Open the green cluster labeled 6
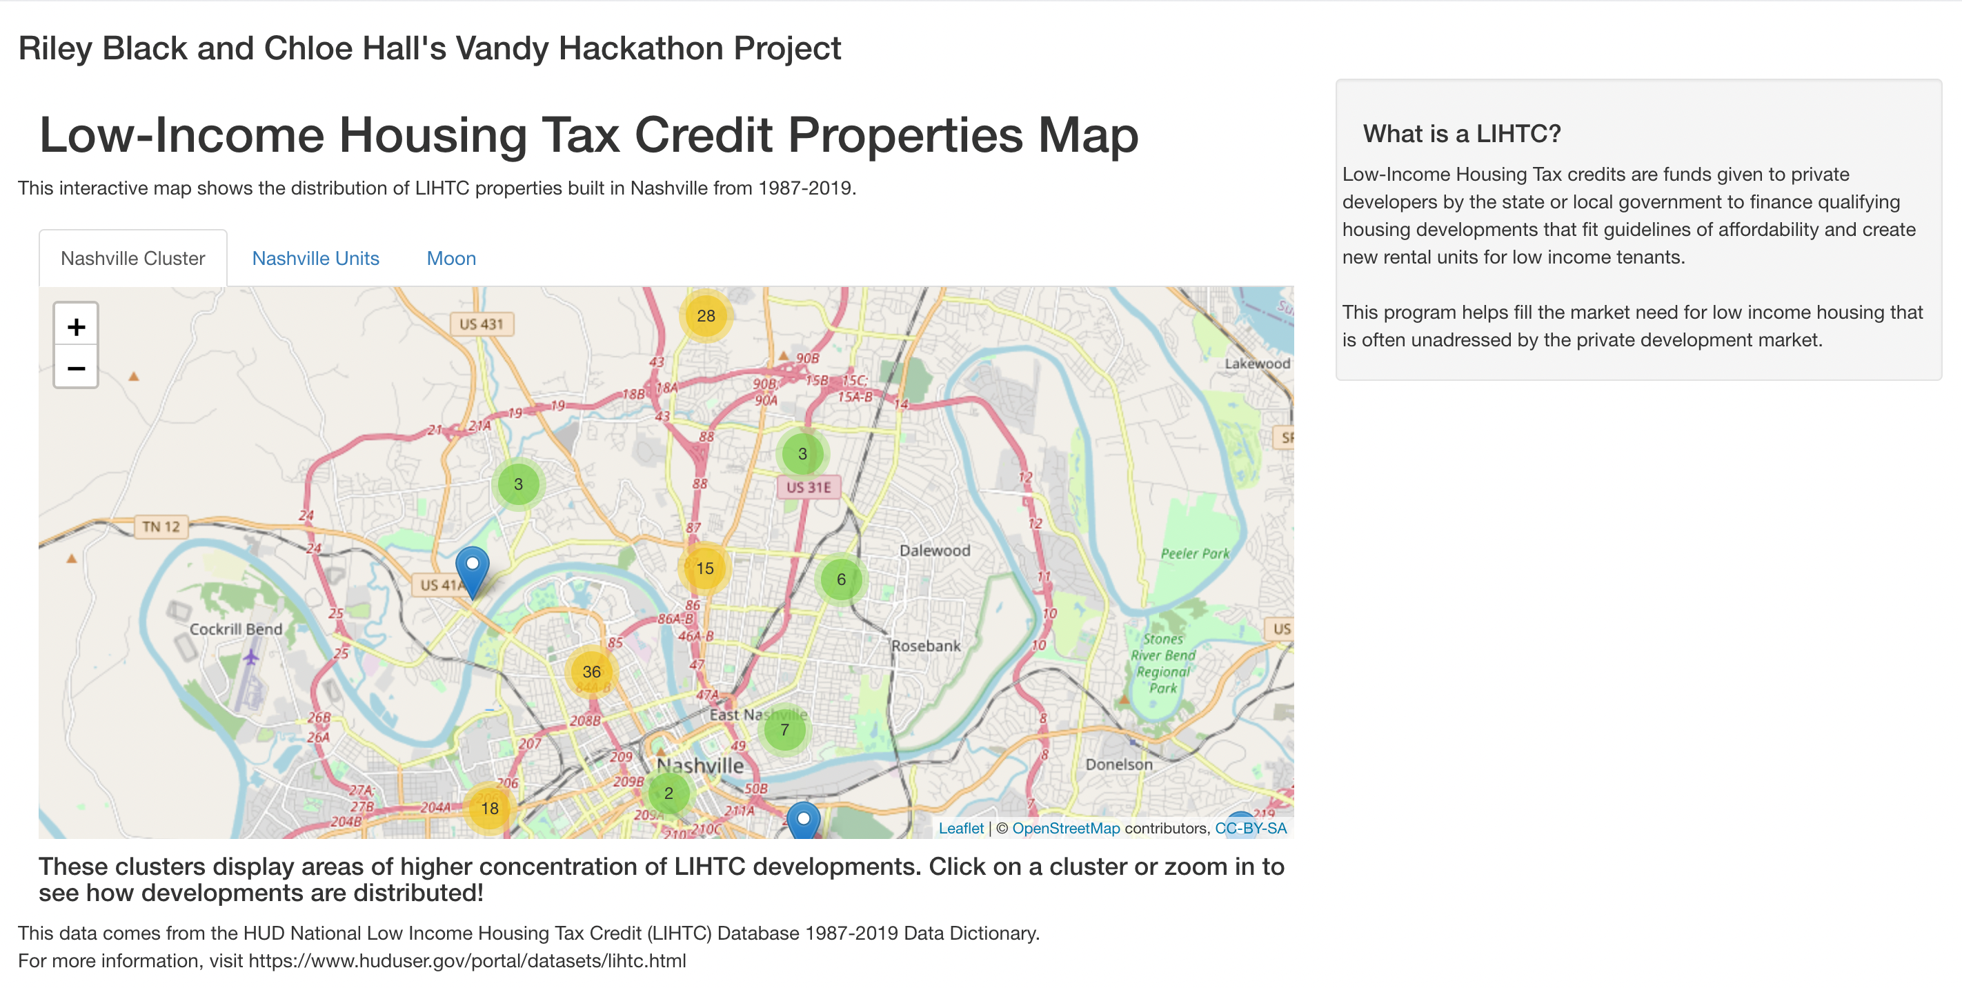This screenshot has width=1962, height=988. pos(841,580)
